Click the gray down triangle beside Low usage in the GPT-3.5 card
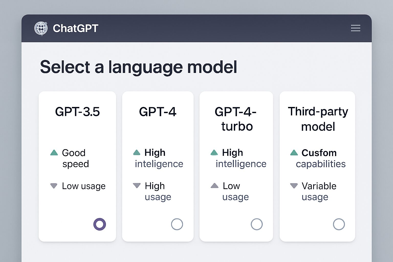This screenshot has height=262, width=393. point(54,186)
